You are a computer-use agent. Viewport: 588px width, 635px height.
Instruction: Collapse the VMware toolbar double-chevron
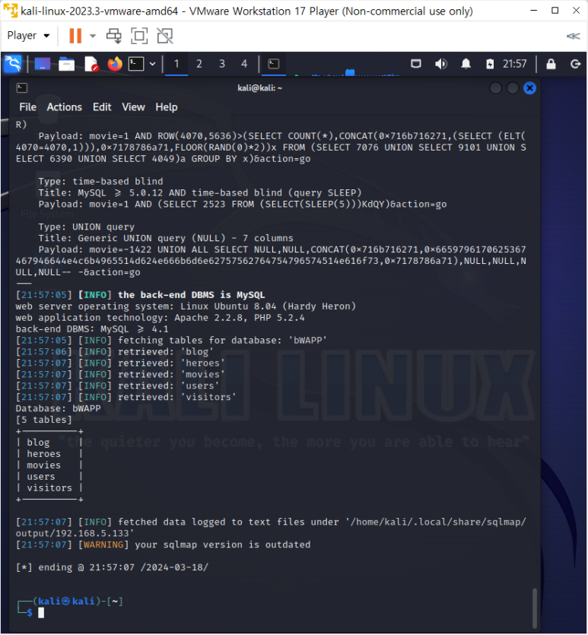coord(573,36)
